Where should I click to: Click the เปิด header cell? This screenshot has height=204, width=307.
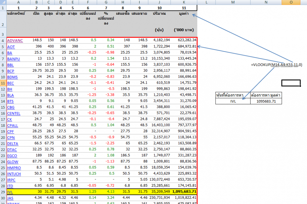coord(36,18)
